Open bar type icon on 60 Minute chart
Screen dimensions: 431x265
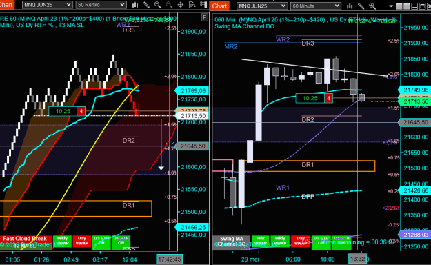point(350,6)
